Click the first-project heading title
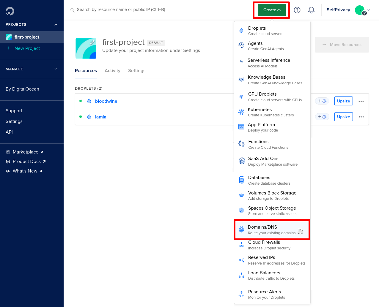Viewport: 379px width, 307px height. click(123, 42)
